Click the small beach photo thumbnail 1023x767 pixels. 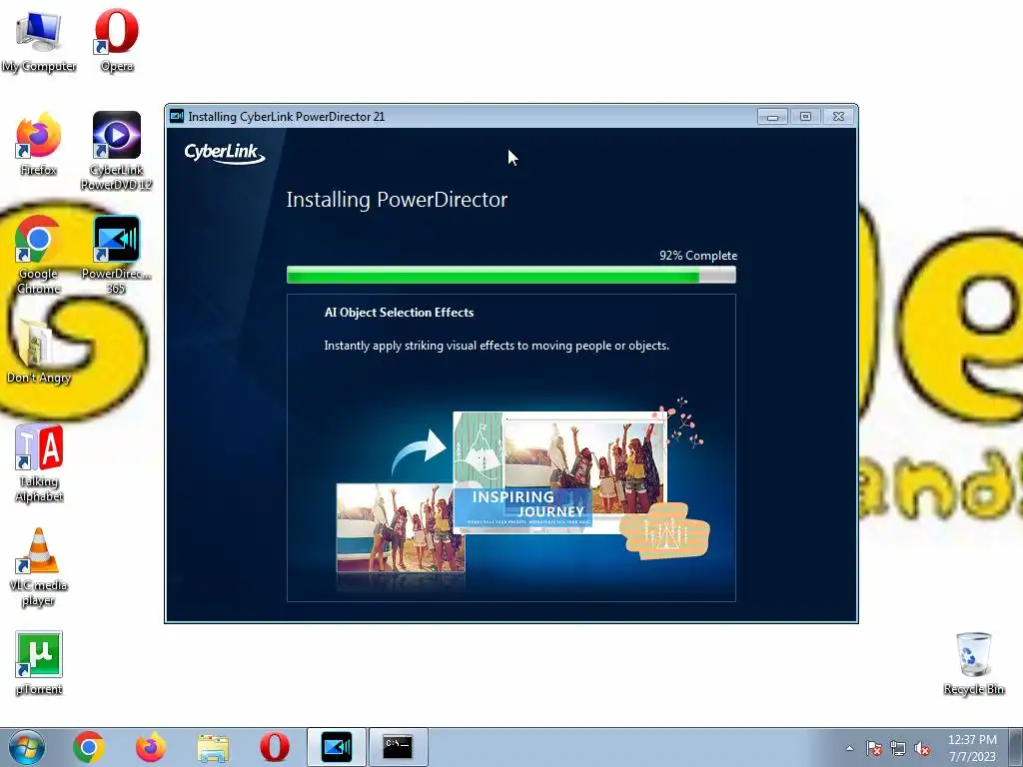tap(401, 527)
